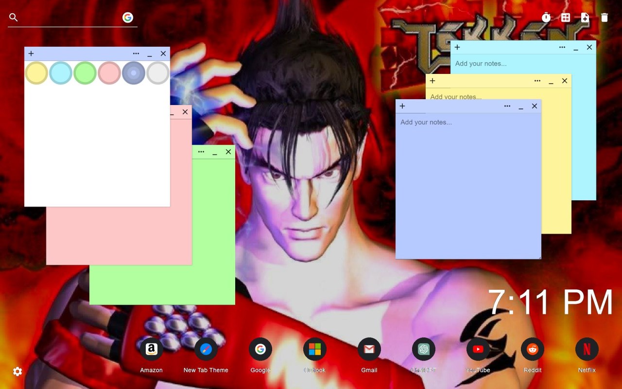Minimize the cyan sticky note
The image size is (622, 389).
click(x=576, y=48)
